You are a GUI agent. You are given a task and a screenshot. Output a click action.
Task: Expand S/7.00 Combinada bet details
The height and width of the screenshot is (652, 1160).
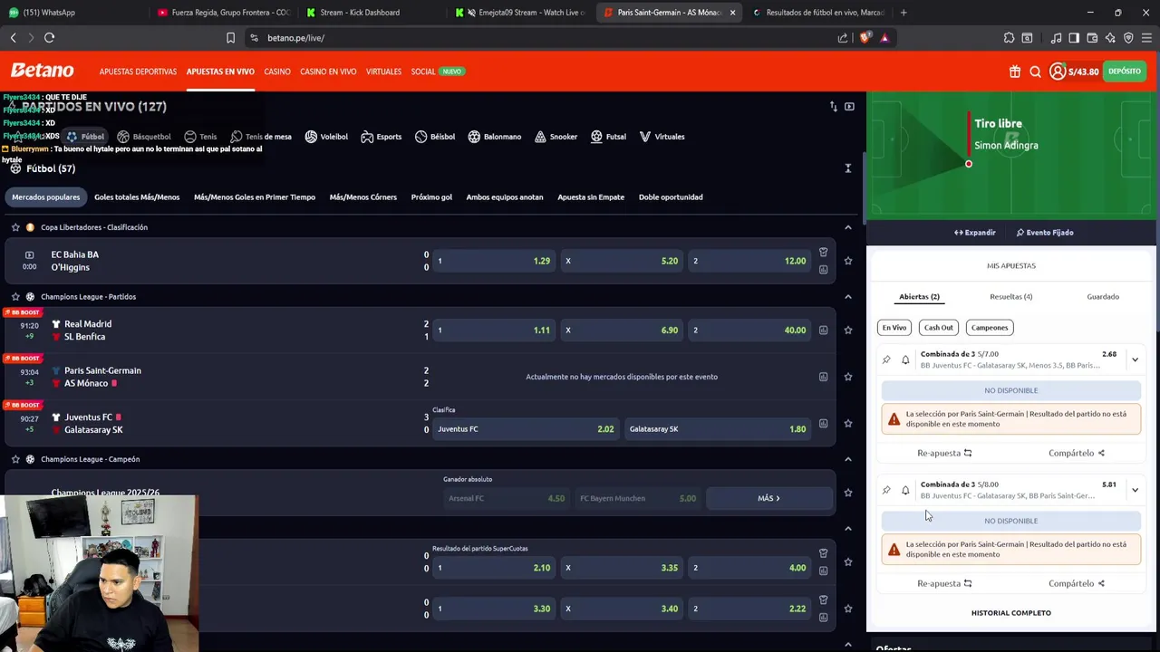click(x=1135, y=360)
